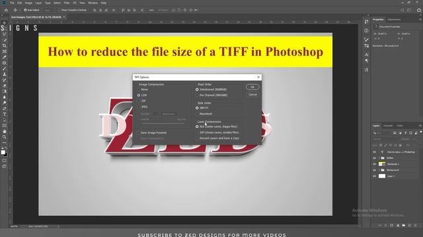Select the Zoom tool
Image resolution: width=423 pixels, height=237 pixels.
(x=5, y=137)
